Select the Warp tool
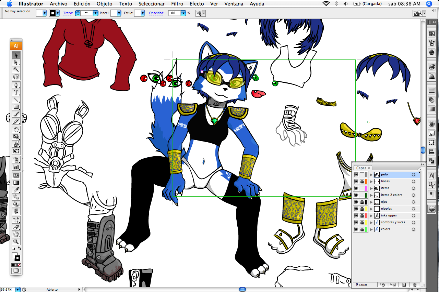Viewport: 439px width, 292px height. 16,144
